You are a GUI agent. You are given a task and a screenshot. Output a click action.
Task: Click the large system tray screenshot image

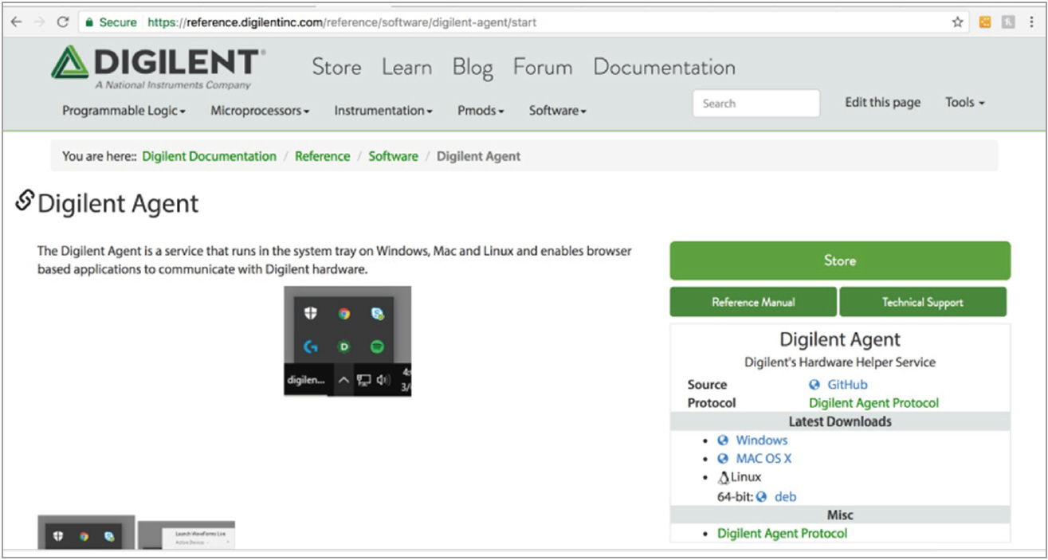click(347, 341)
